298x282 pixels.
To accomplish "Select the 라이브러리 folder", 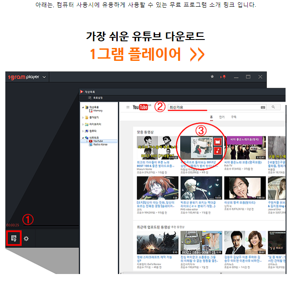I will tap(93, 124).
